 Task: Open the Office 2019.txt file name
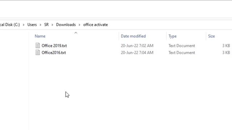click(54, 45)
